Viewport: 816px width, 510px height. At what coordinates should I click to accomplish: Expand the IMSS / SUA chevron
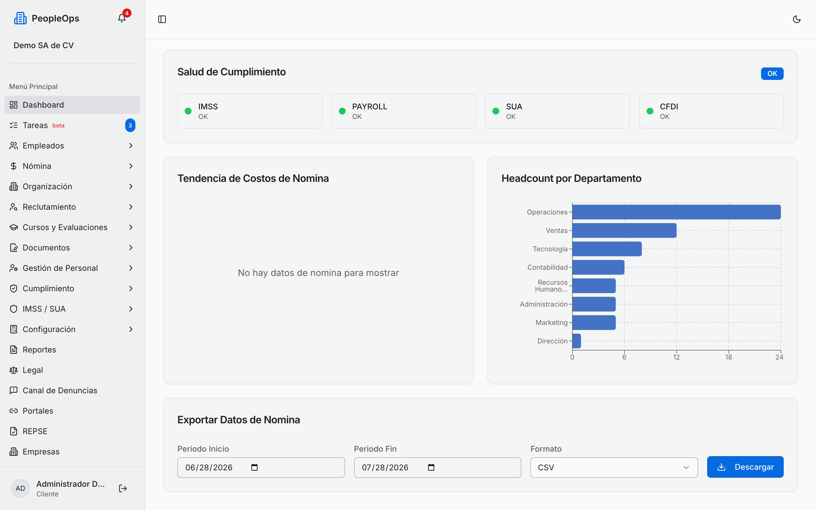[131, 309]
